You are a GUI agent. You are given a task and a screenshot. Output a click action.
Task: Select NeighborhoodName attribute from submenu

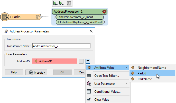[x=152, y=67]
